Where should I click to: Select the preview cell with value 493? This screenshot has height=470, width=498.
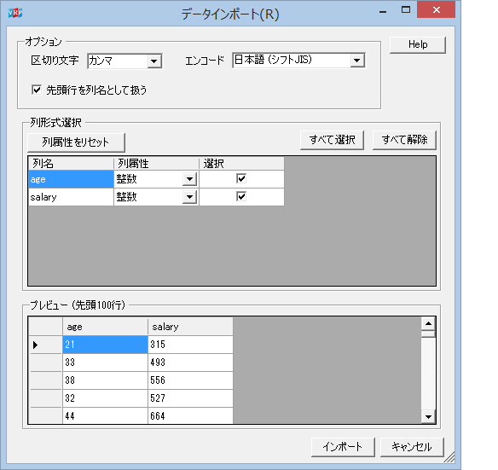click(190, 363)
